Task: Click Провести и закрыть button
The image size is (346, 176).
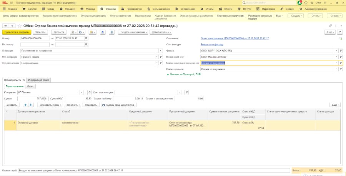Action: point(17,32)
